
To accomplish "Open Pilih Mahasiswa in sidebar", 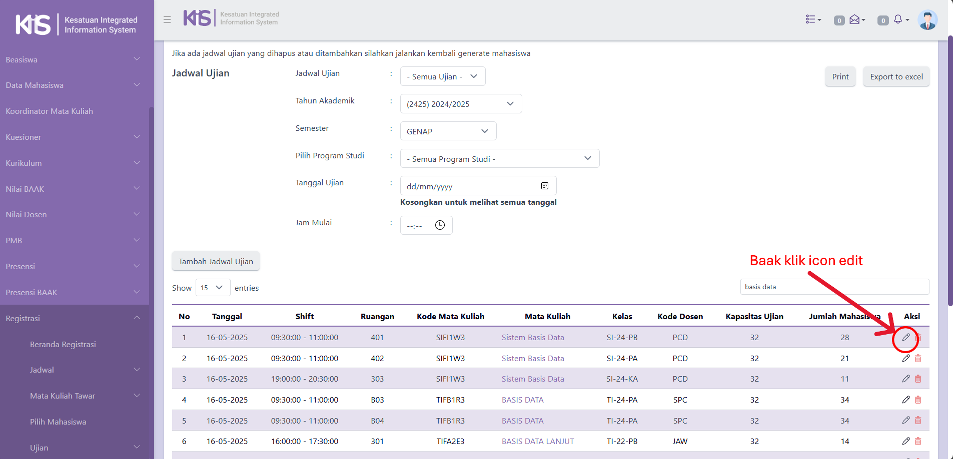I will click(58, 422).
